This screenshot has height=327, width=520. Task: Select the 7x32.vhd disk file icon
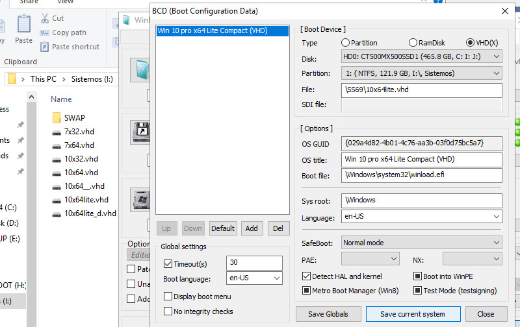tap(57, 132)
